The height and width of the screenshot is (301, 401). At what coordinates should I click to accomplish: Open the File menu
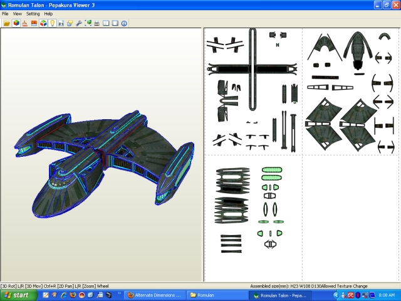click(x=5, y=14)
